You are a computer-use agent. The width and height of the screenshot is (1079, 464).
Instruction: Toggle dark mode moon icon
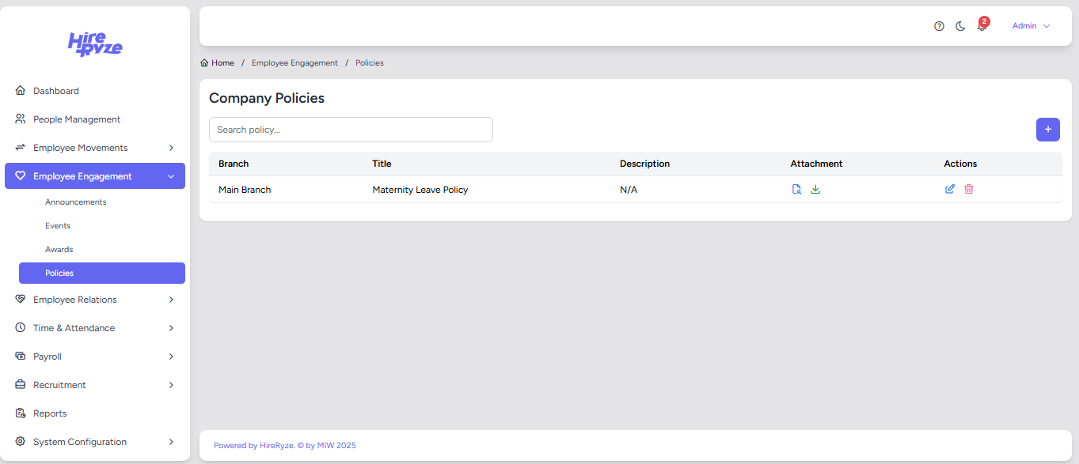pyautogui.click(x=960, y=26)
